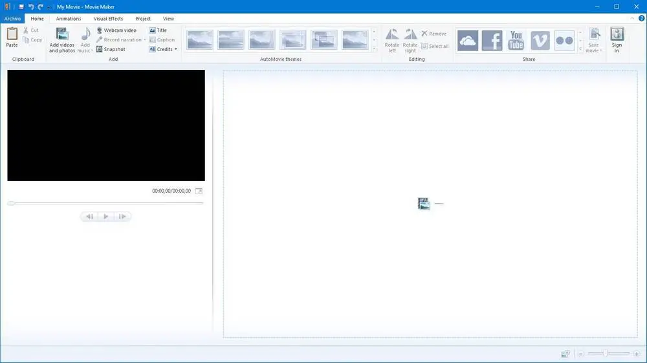Click the Add music note icon

coord(86,34)
